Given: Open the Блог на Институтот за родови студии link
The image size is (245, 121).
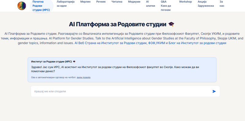Looking at the screenshot, I should pos(197,43).
